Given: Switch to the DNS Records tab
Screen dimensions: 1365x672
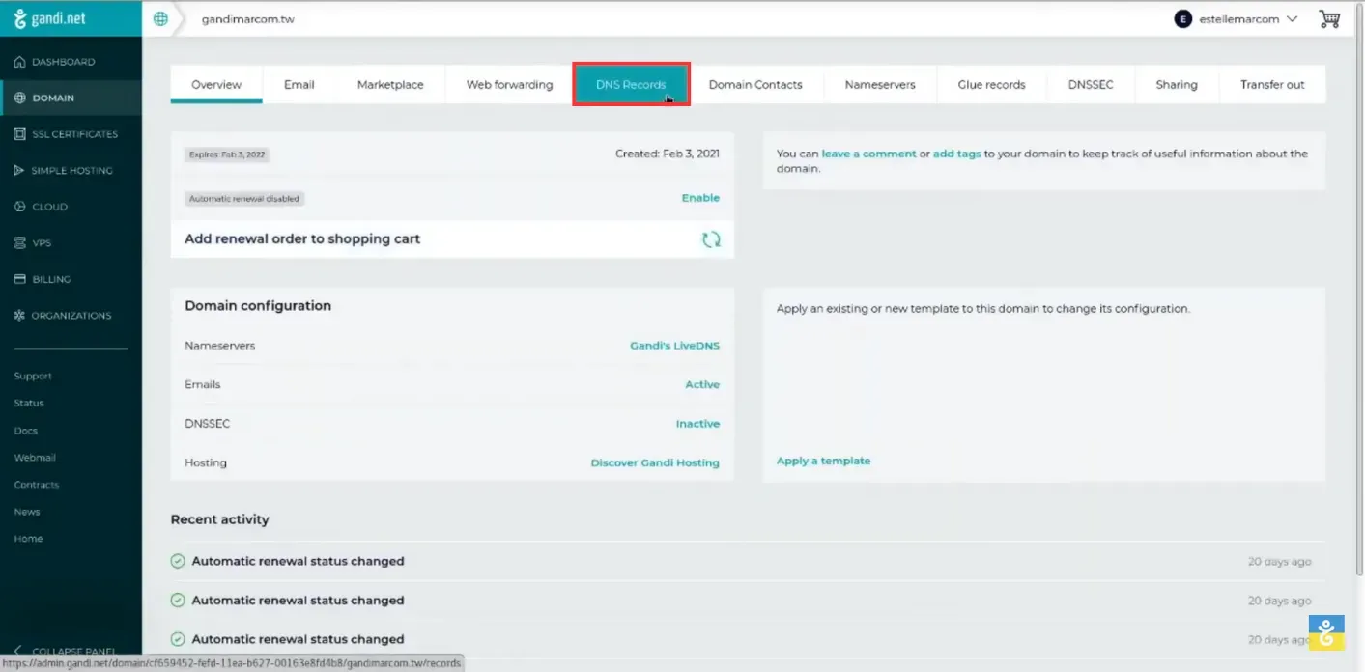Looking at the screenshot, I should pos(631,84).
